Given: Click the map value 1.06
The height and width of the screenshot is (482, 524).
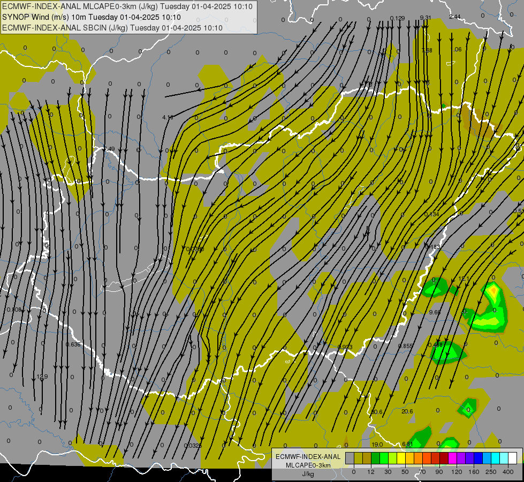Looking at the screenshot, I should [456, 49].
